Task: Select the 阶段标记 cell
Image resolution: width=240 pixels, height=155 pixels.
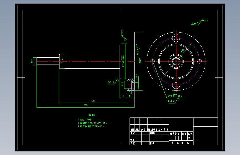Action: pos(175,134)
